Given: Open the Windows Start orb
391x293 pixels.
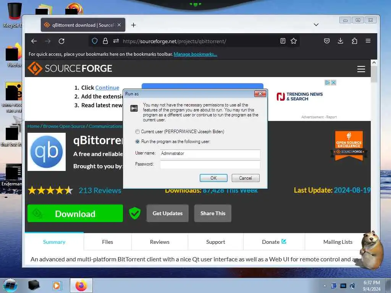Looking at the screenshot, I should [10, 285].
